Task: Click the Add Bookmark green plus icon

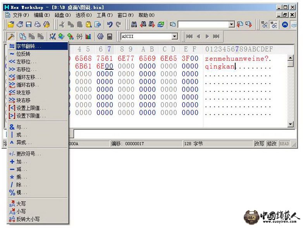Action: tap(62, 36)
